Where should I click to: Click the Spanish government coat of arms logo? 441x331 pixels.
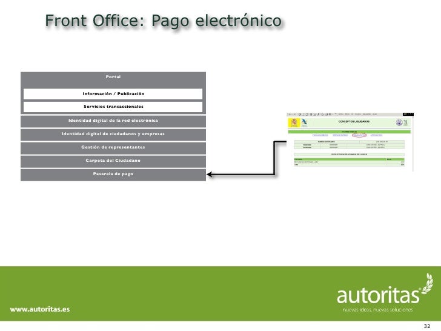[x=294, y=122]
